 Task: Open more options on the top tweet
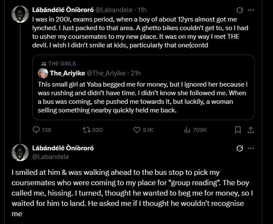coord(251,10)
